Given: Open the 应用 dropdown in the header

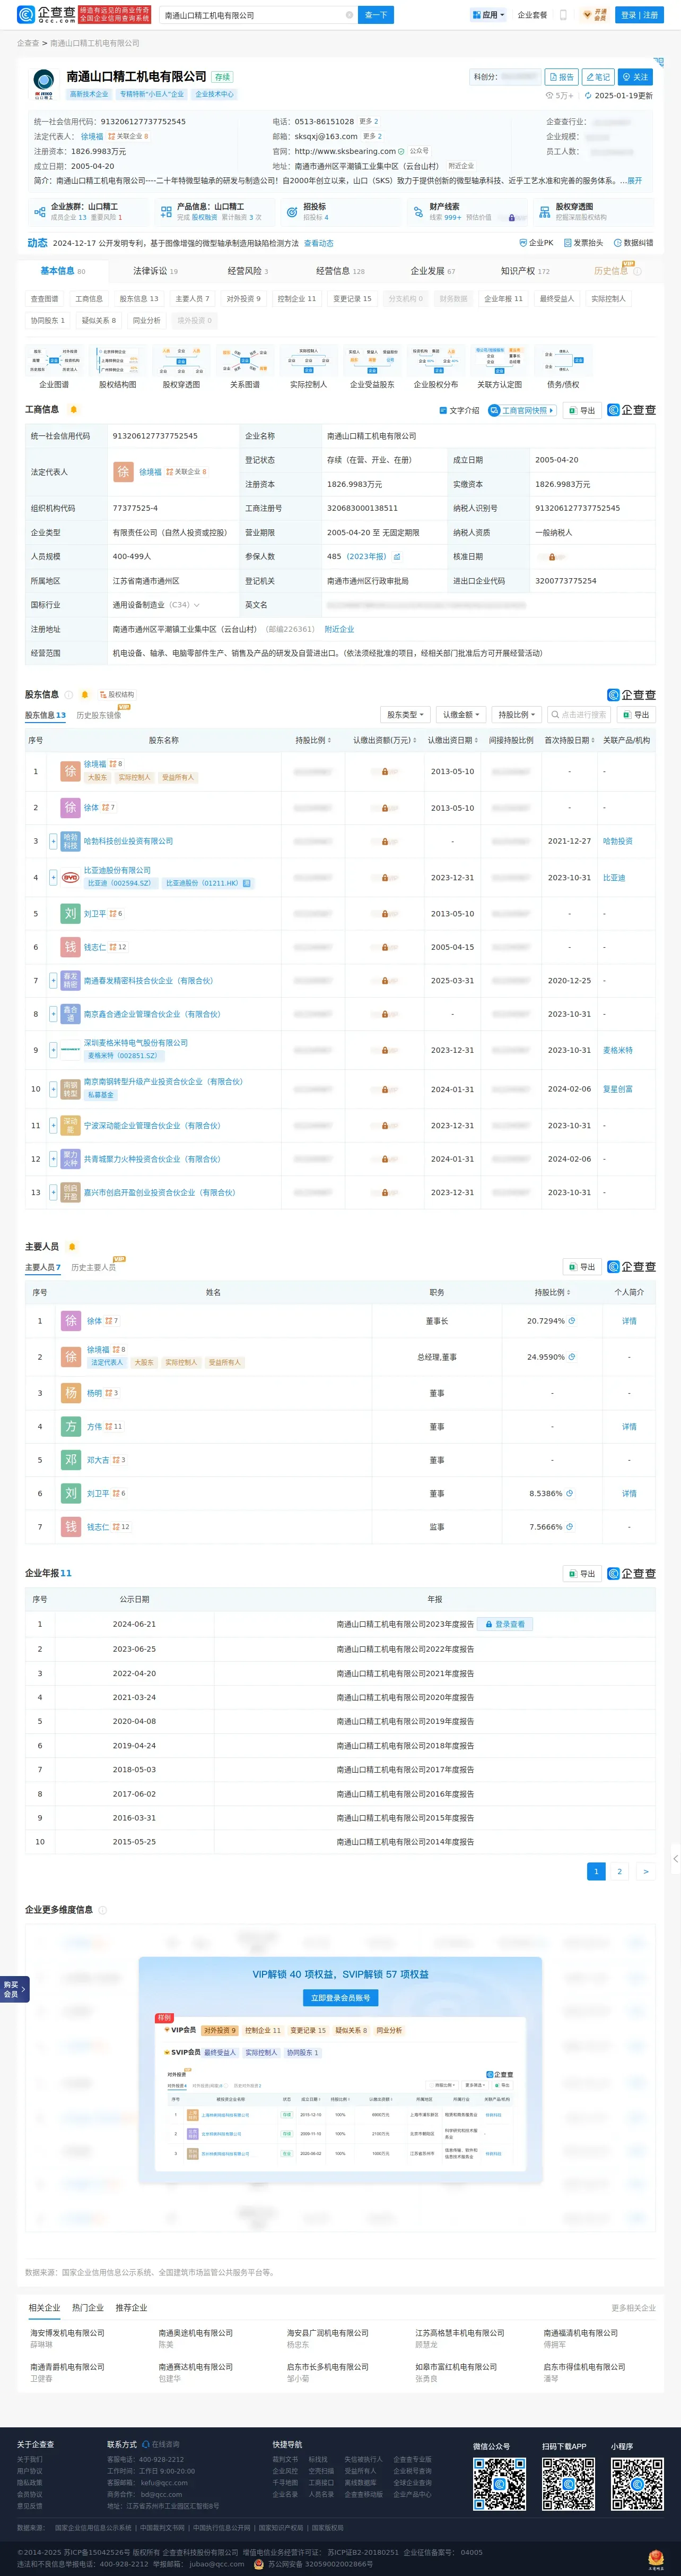Looking at the screenshot, I should click(x=487, y=15).
